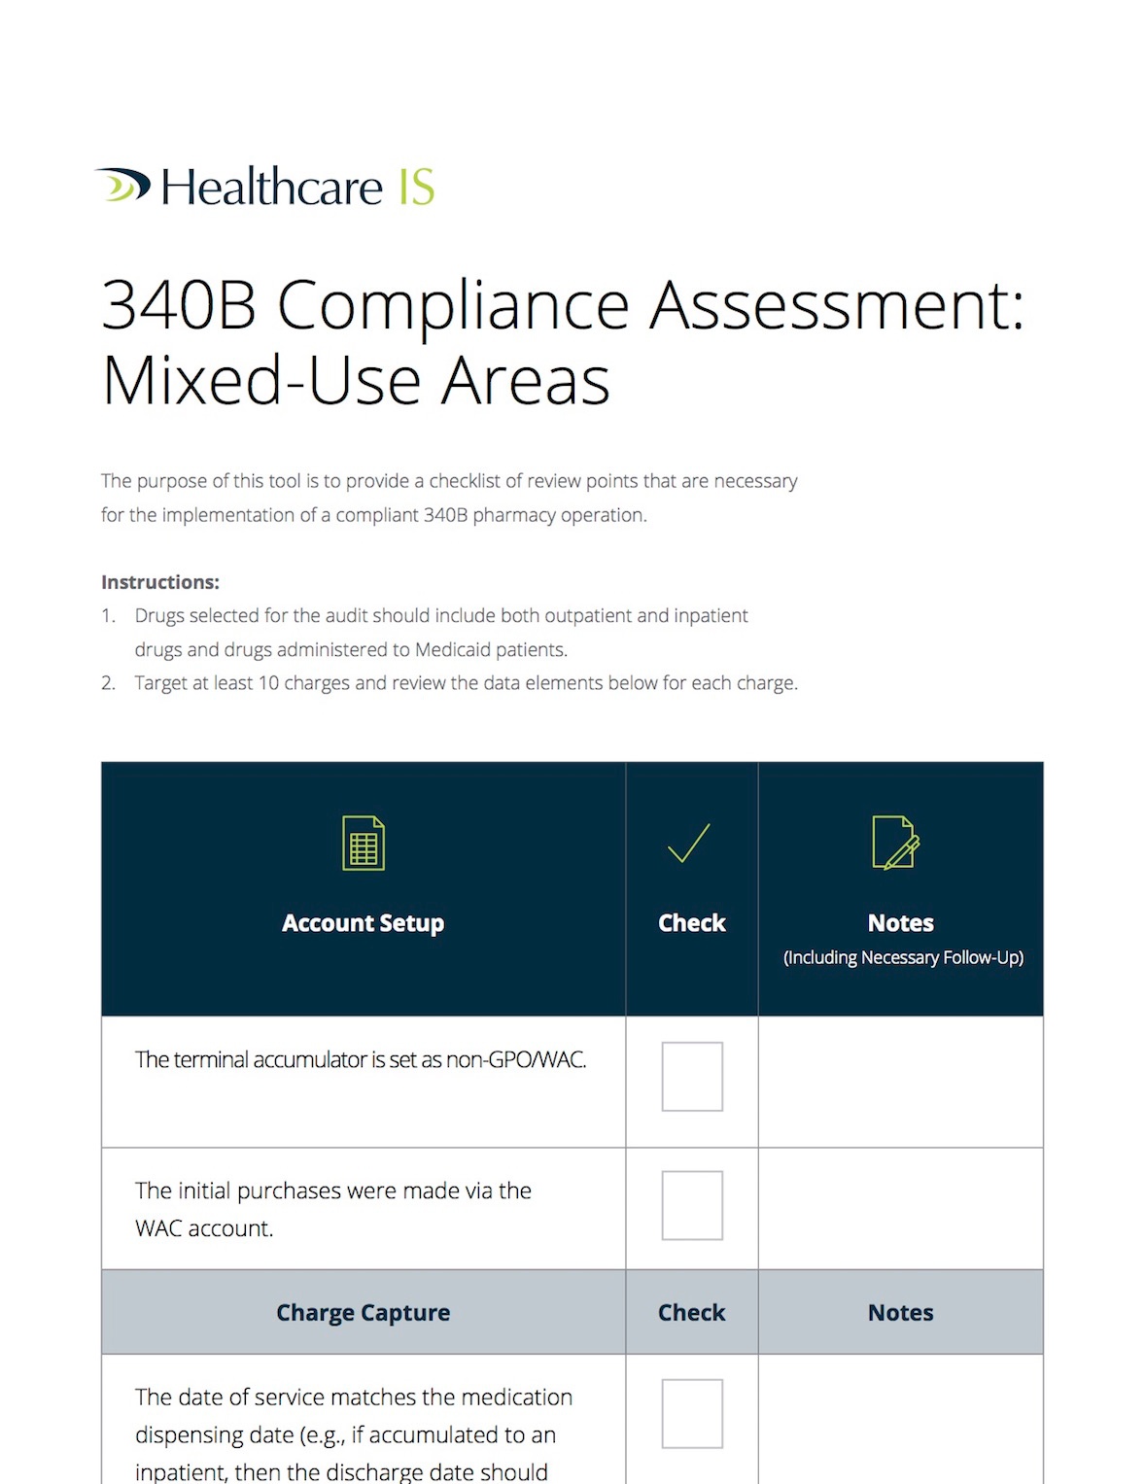Click the Notes label in the Charge Capture row
Screen dimensions: 1145x1484
pos(900,1313)
